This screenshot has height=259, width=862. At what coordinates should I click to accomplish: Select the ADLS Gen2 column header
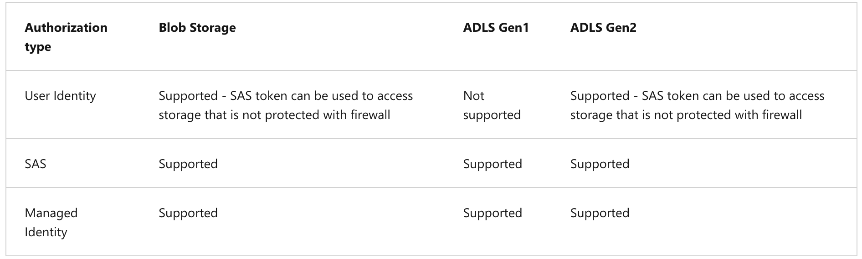tap(603, 28)
